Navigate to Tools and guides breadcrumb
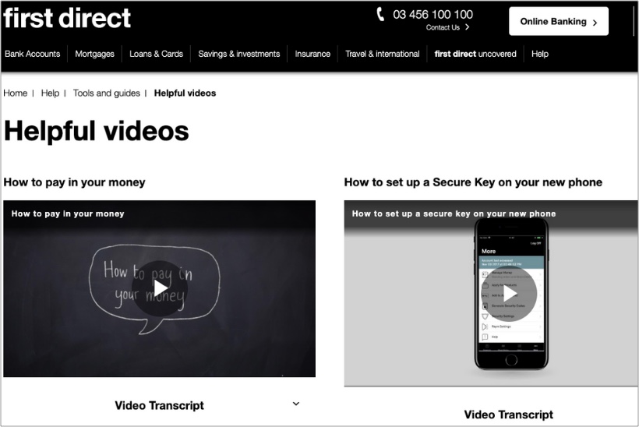Image resolution: width=639 pixels, height=427 pixels. pos(107,93)
